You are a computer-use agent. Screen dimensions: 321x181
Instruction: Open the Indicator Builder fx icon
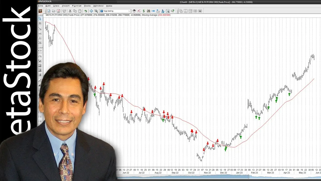[x=139, y=11]
